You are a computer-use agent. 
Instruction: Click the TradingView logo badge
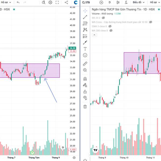point(96,150)
